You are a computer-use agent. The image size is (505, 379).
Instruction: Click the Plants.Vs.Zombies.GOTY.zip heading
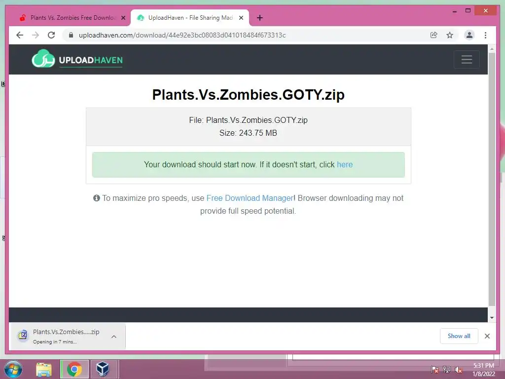tap(249, 95)
